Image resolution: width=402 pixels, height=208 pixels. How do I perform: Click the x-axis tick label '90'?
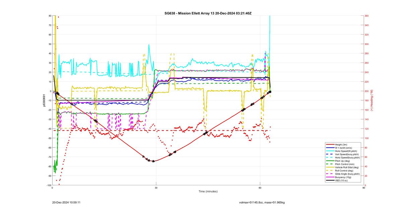pyautogui.click(x=364, y=188)
